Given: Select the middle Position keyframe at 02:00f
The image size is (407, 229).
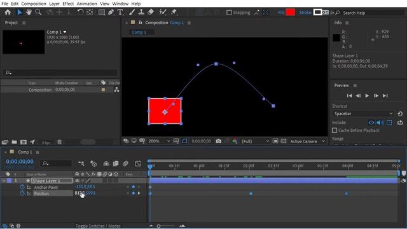Looking at the screenshot, I should pos(251,193).
